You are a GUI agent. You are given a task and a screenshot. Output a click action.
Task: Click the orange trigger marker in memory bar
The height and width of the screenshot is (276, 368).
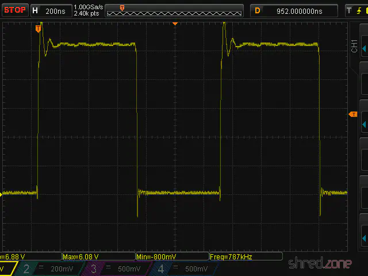122,7
